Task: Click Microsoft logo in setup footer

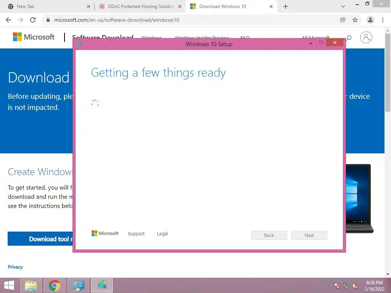Action: pyautogui.click(x=105, y=233)
